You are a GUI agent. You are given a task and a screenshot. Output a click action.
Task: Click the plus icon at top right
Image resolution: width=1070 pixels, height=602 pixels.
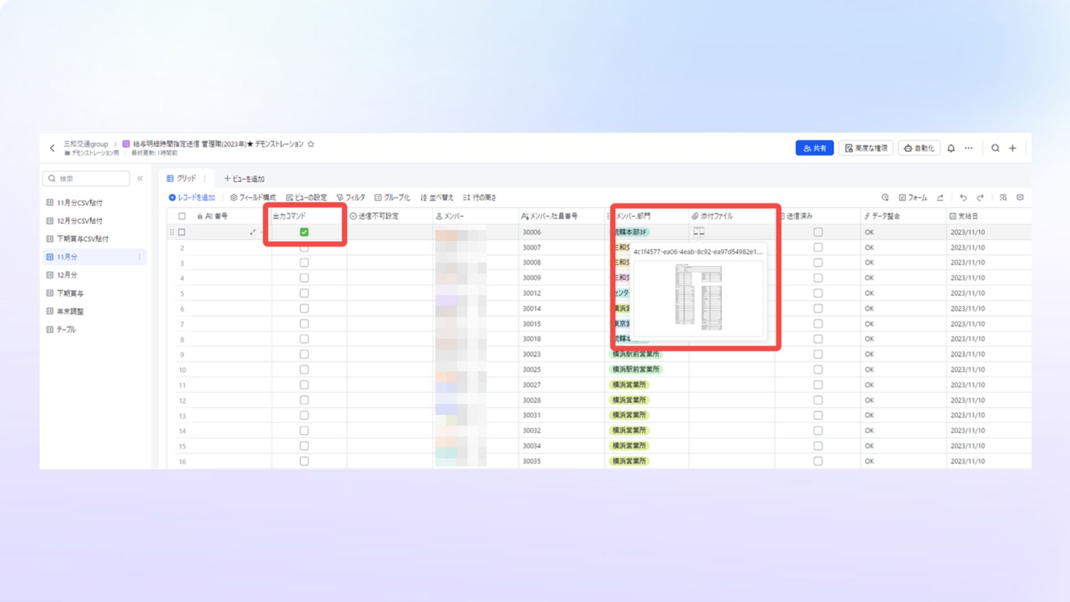pos(1013,148)
